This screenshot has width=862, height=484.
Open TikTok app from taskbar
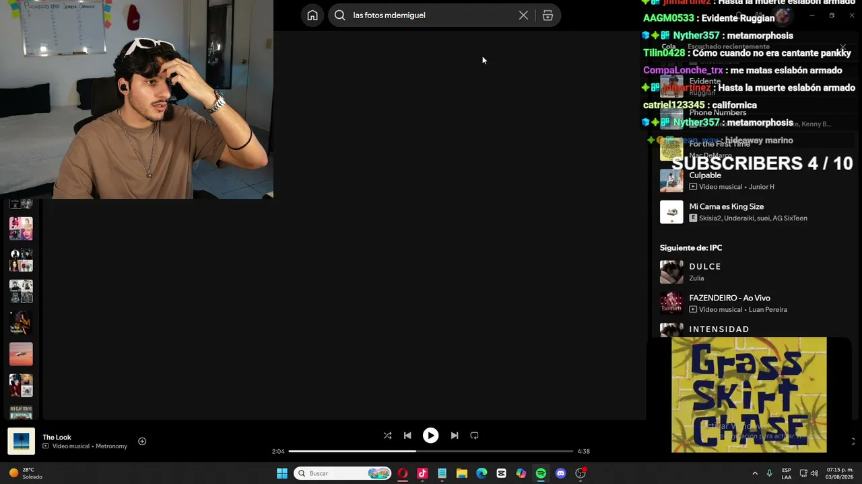[x=422, y=473]
